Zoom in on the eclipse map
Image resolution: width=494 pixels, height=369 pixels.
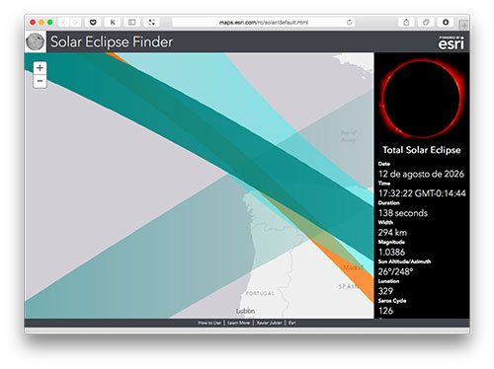(40, 68)
